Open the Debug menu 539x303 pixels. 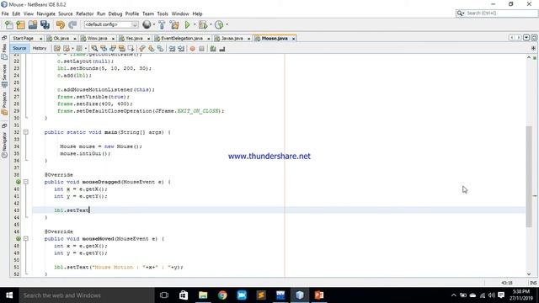coord(115,13)
